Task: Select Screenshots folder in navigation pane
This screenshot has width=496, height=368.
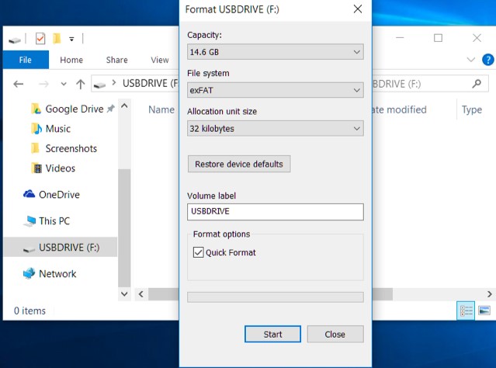Action: [x=71, y=148]
